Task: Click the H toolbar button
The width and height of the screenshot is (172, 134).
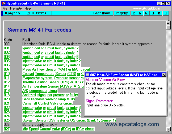Action: [153, 13]
